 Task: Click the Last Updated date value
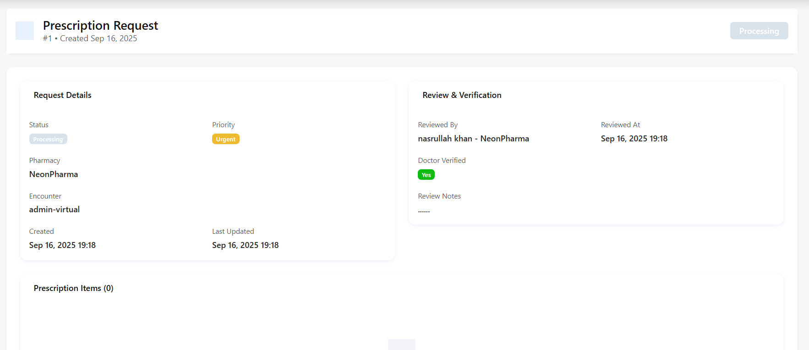point(245,245)
